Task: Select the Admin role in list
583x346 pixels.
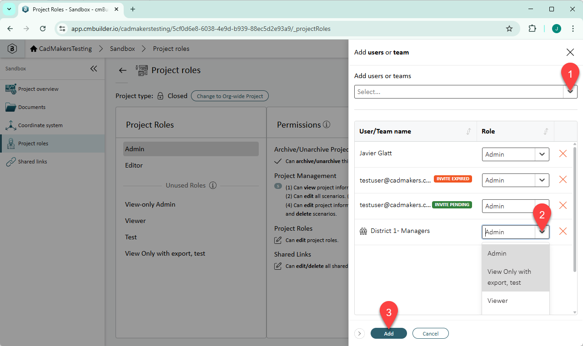Action: pyautogui.click(x=191, y=149)
